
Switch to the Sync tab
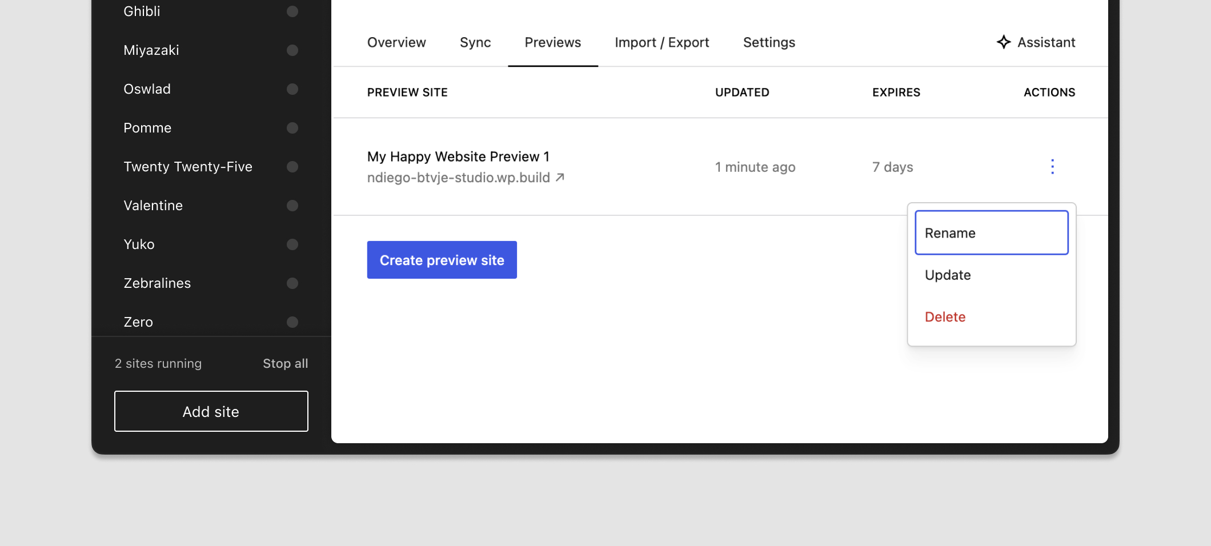coord(475,42)
